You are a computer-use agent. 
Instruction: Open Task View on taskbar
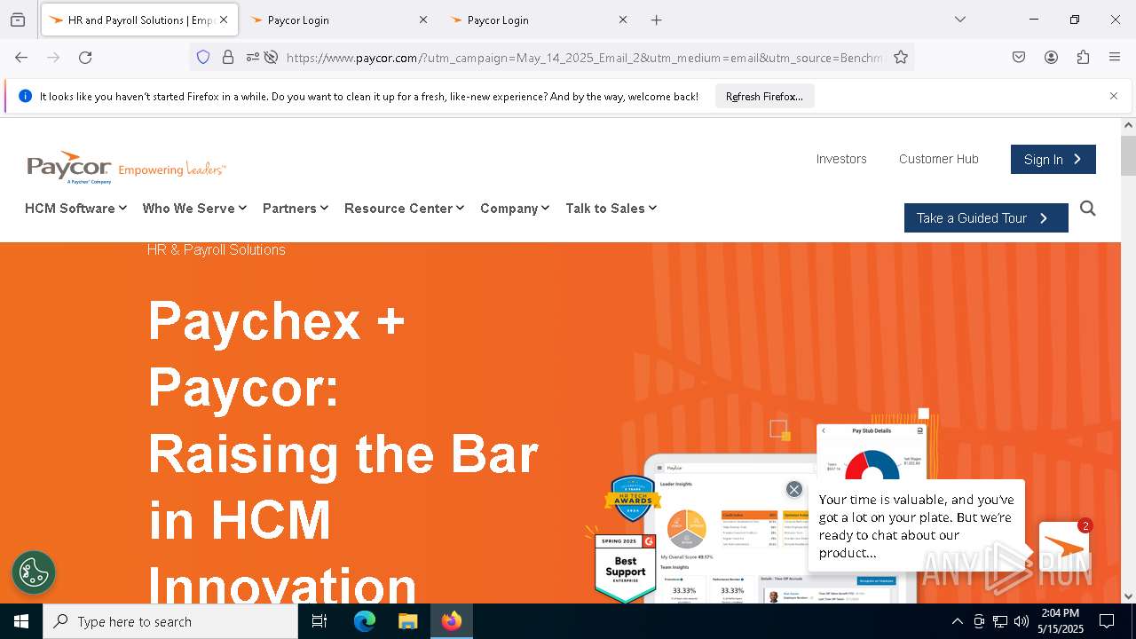point(319,621)
